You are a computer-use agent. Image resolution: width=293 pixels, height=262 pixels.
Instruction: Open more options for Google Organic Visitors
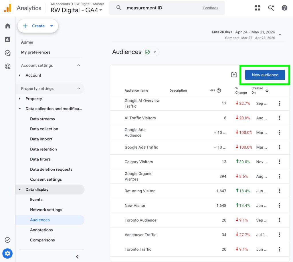(279, 176)
